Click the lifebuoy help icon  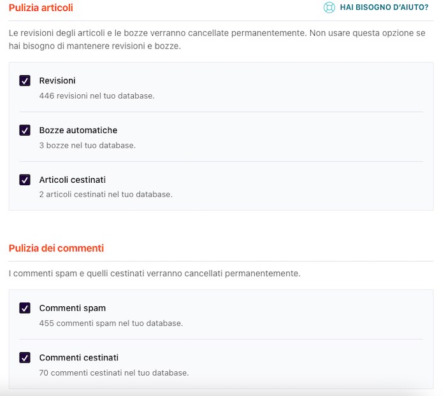329,8
